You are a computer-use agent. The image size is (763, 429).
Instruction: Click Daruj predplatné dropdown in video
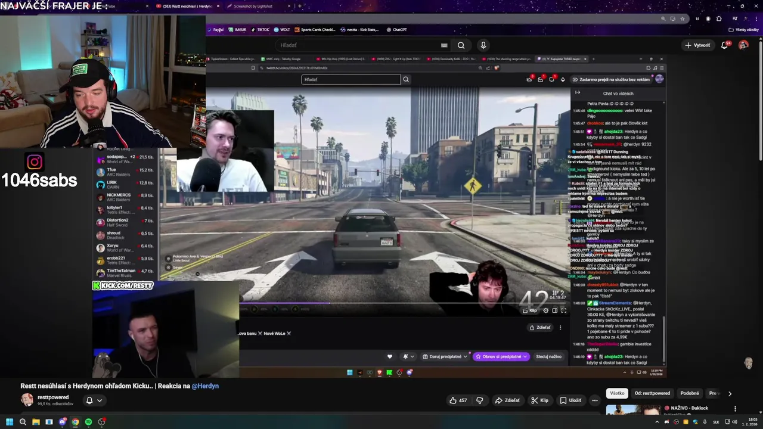pos(445,356)
